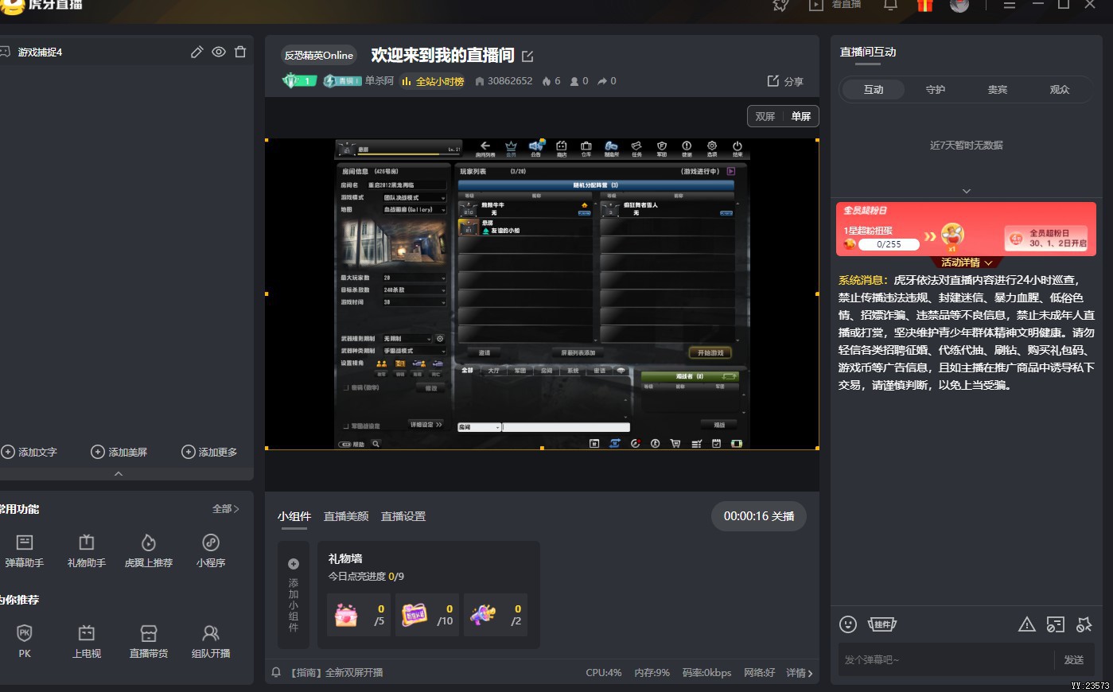Switch to 双屏 dual screen mode
Screen dimensions: 1113x692
(x=765, y=116)
